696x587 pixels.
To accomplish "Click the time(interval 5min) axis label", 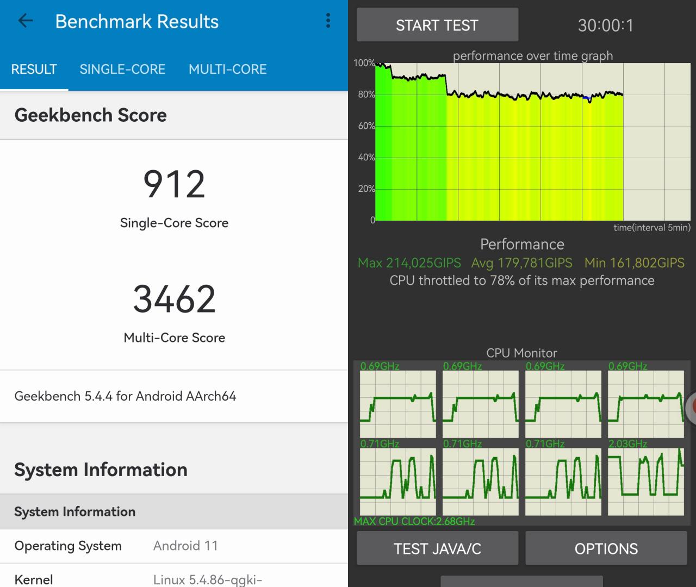I will point(652,227).
